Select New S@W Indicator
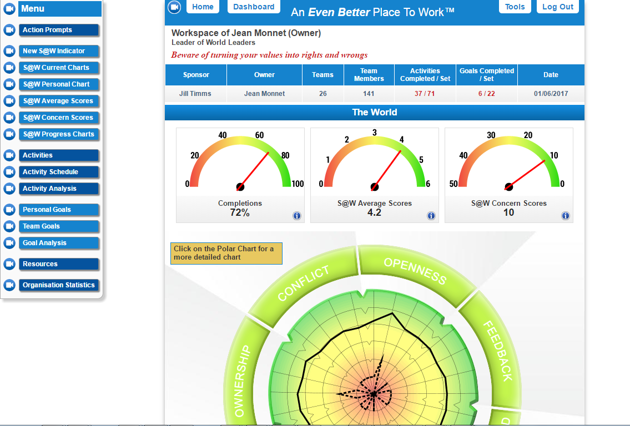 59,51
